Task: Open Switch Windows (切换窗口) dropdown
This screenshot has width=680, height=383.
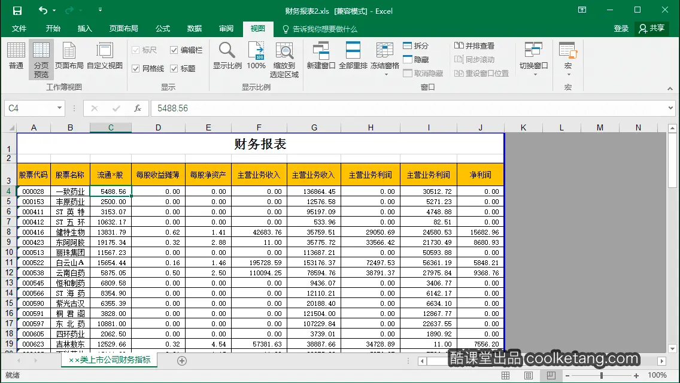Action: tap(534, 60)
